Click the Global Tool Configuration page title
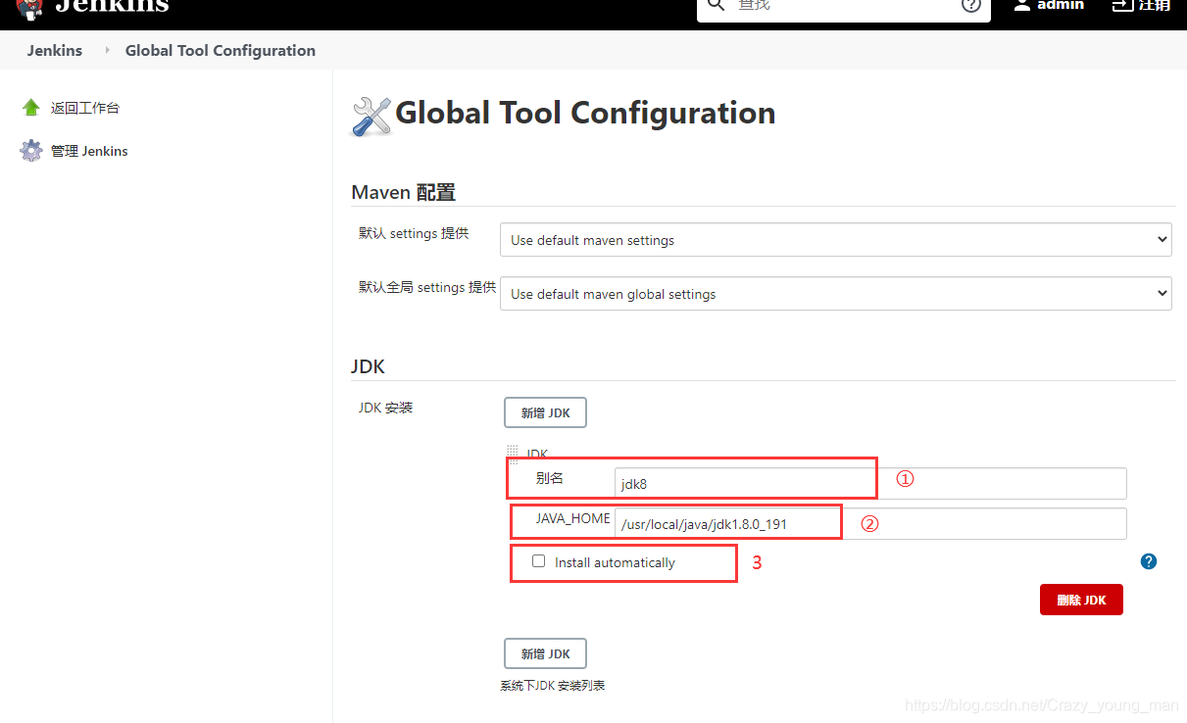1187x723 pixels. (x=585, y=113)
